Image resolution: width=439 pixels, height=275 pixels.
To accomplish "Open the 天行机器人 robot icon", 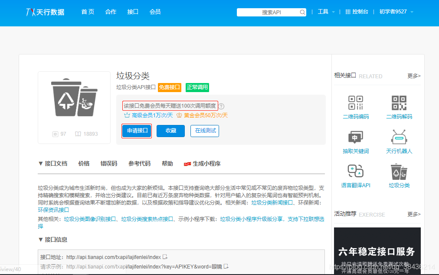I will (399, 137).
